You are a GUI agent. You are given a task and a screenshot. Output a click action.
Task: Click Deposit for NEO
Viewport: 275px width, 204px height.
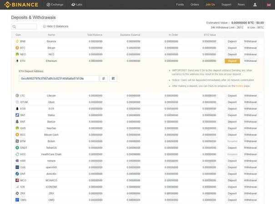click(x=232, y=55)
